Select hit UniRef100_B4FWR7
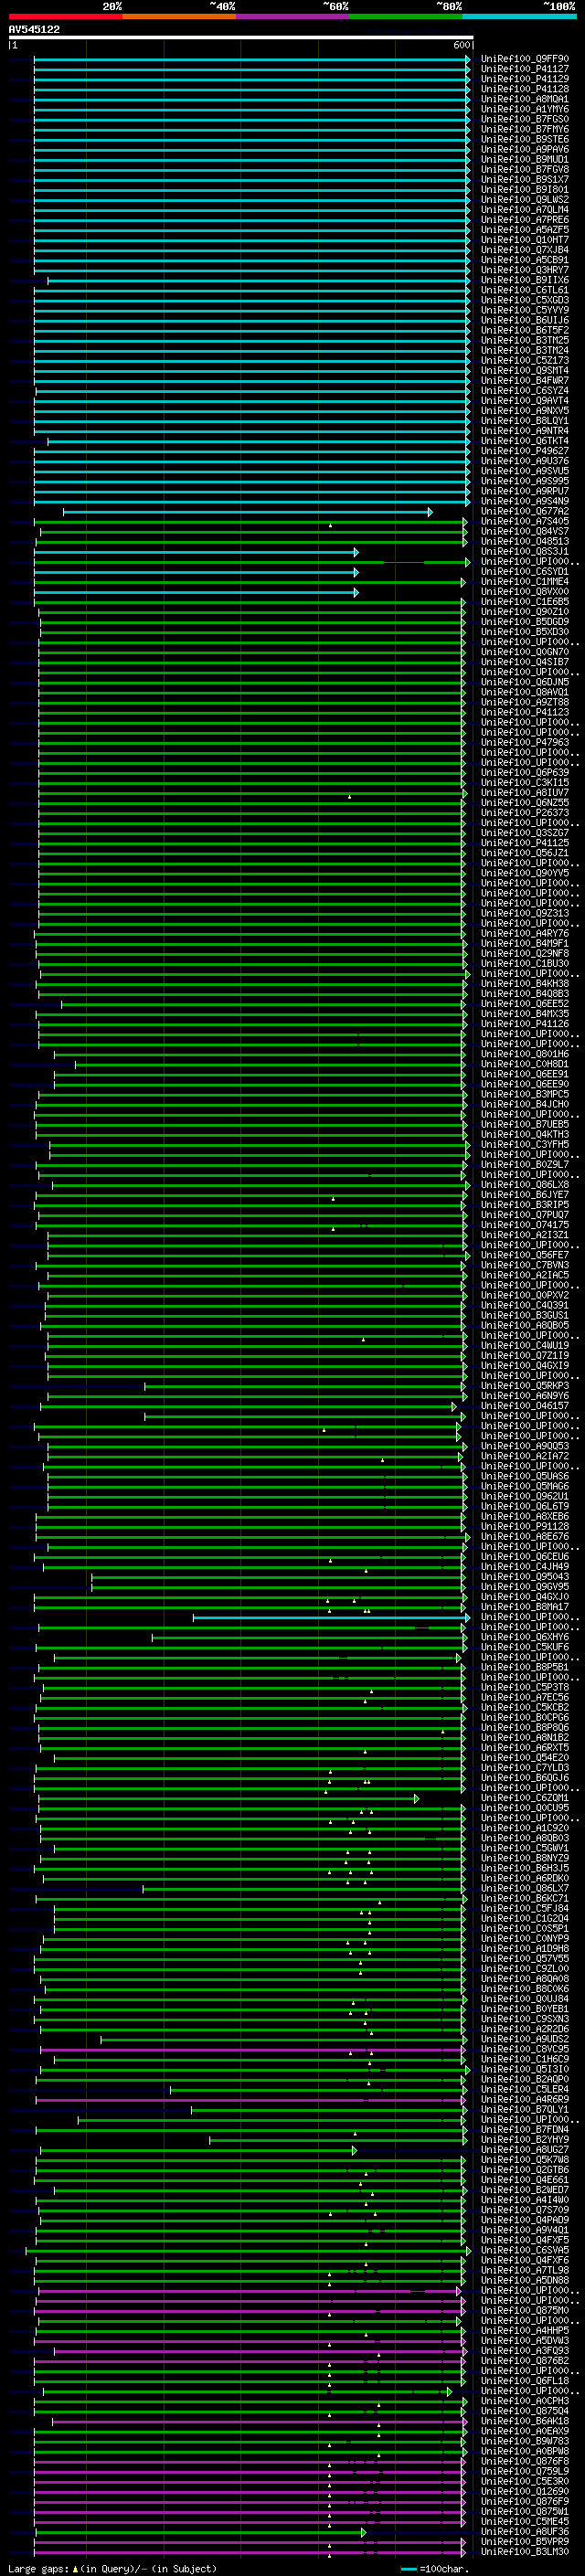Screen dimensions: 585x2576 click(x=524, y=381)
